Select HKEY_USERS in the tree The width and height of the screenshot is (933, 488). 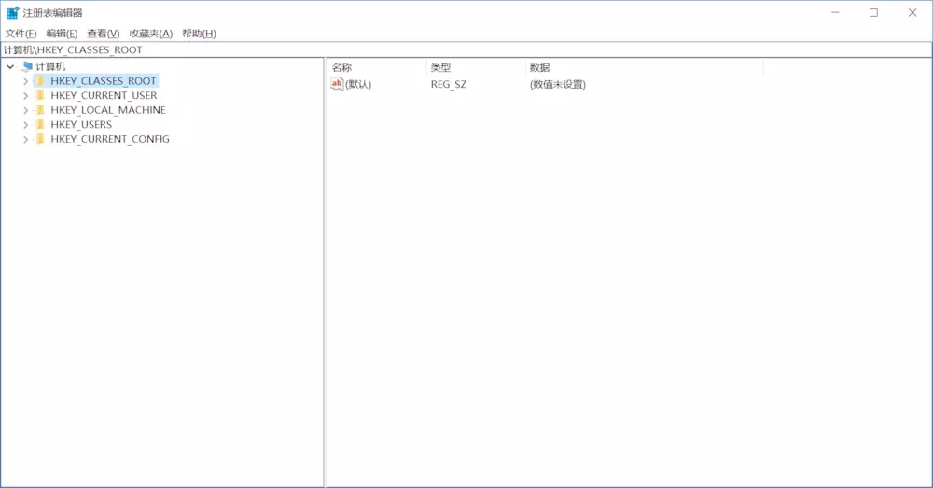[x=81, y=124]
